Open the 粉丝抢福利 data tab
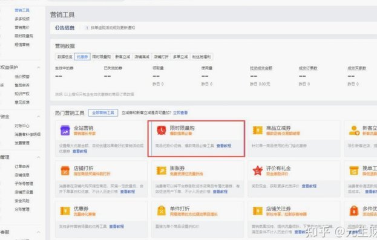377x240 pixels. pos(202,57)
